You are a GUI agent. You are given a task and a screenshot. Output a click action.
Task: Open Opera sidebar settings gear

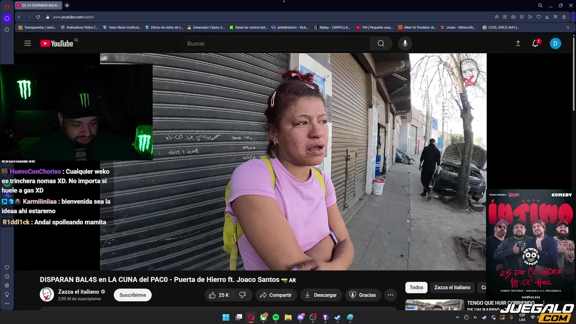pyautogui.click(x=7, y=285)
